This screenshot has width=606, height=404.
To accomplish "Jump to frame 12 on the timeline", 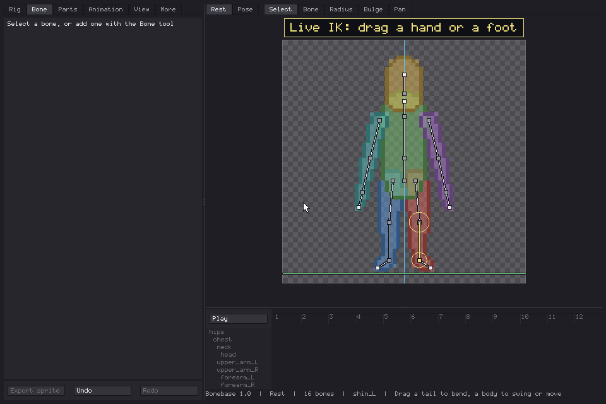I will coord(579,317).
